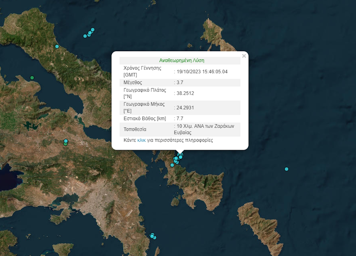356x256 pixels.
Task: Select the green marker beneath the cyan mainland marker
Action: coord(66,144)
